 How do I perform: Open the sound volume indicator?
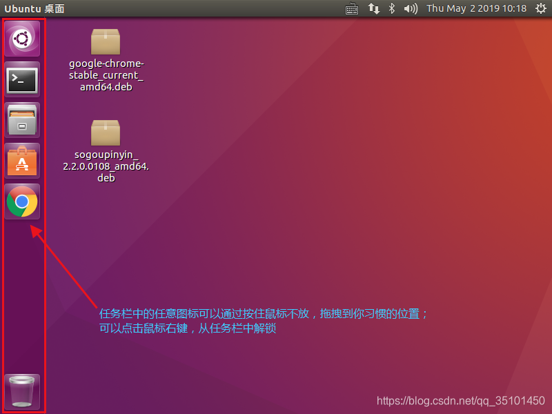(x=411, y=8)
